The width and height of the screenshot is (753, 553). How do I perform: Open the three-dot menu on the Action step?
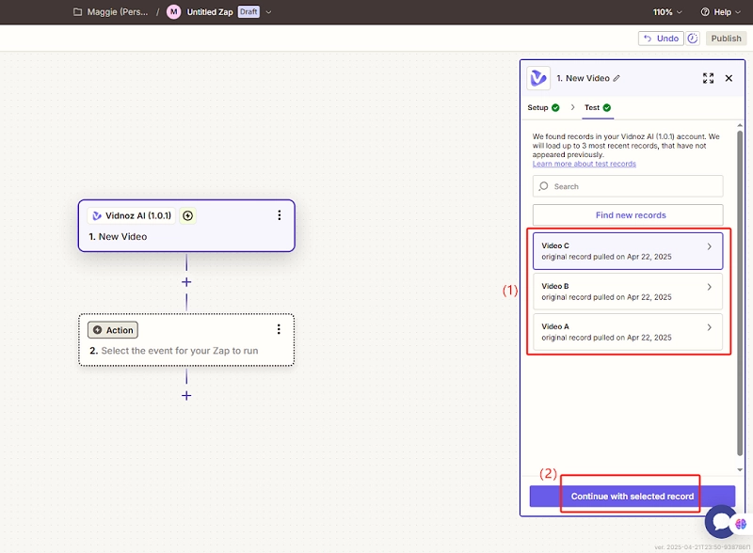click(279, 329)
